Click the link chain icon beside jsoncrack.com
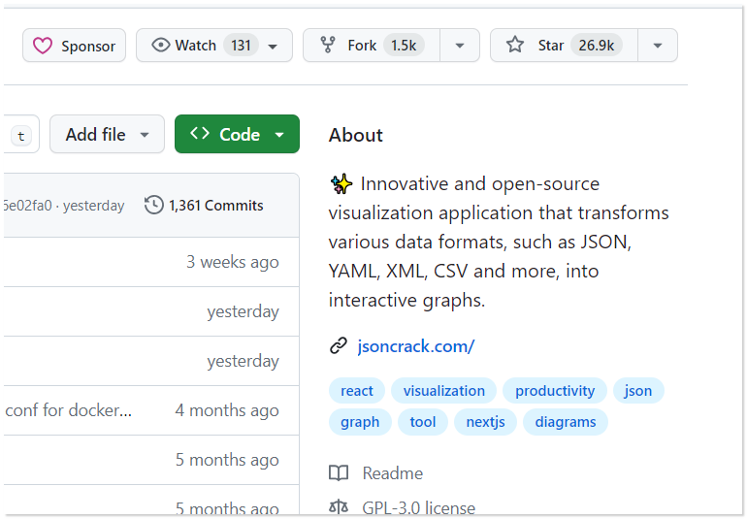The width and height of the screenshot is (747, 519). pyautogui.click(x=339, y=345)
